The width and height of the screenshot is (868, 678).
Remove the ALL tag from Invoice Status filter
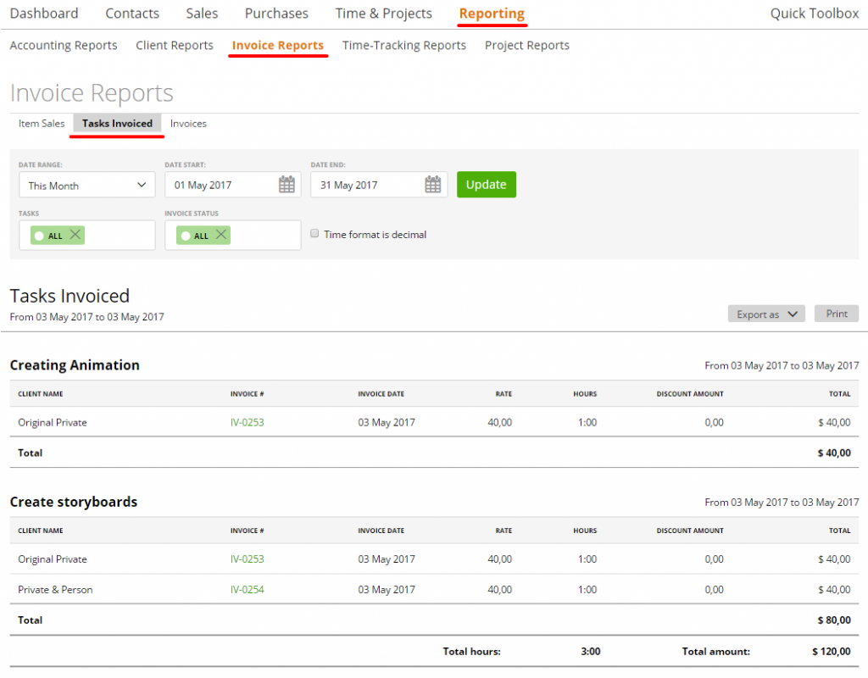tap(220, 235)
